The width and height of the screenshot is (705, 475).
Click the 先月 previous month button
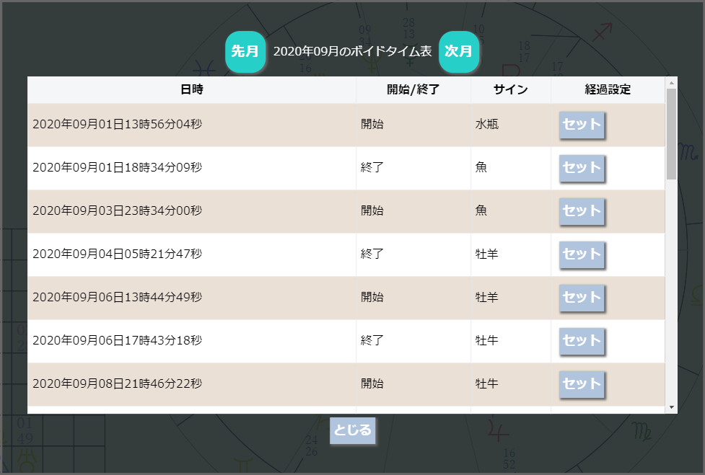(x=245, y=52)
